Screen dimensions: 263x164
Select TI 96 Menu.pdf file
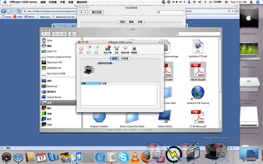coord(198,118)
